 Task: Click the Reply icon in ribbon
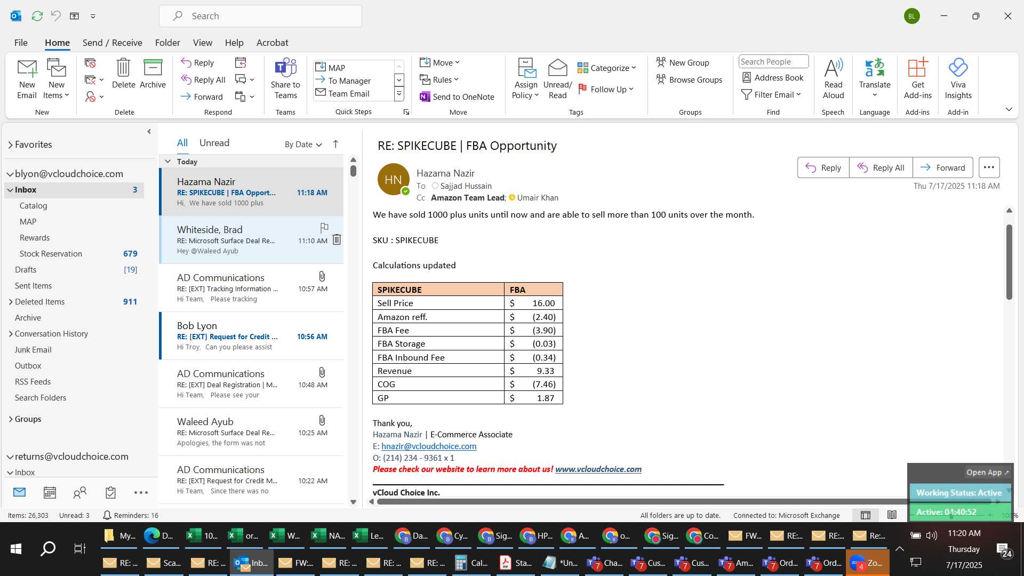[186, 62]
